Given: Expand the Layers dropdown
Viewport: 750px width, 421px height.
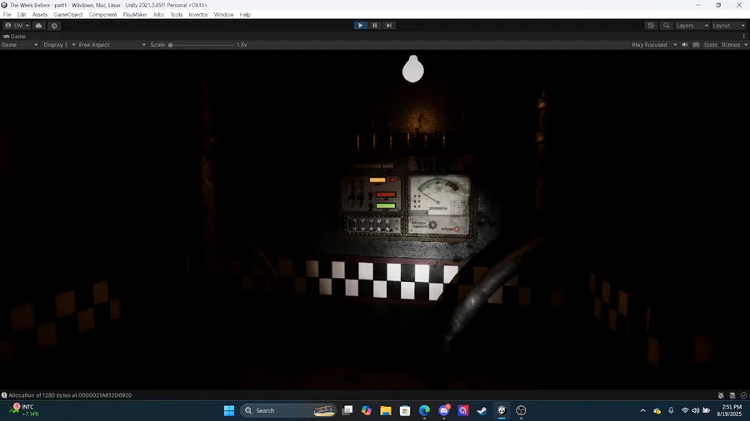Looking at the screenshot, I should point(692,25).
